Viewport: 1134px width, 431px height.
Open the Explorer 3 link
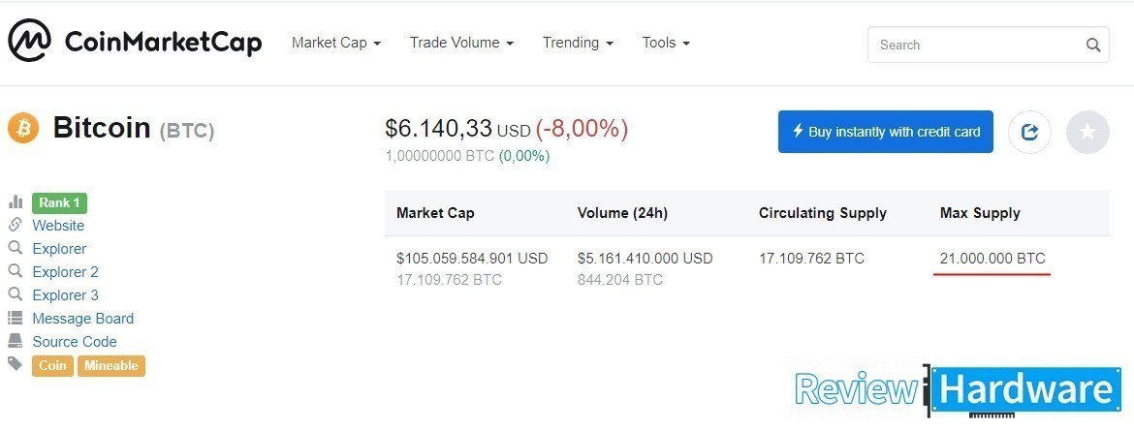point(65,295)
